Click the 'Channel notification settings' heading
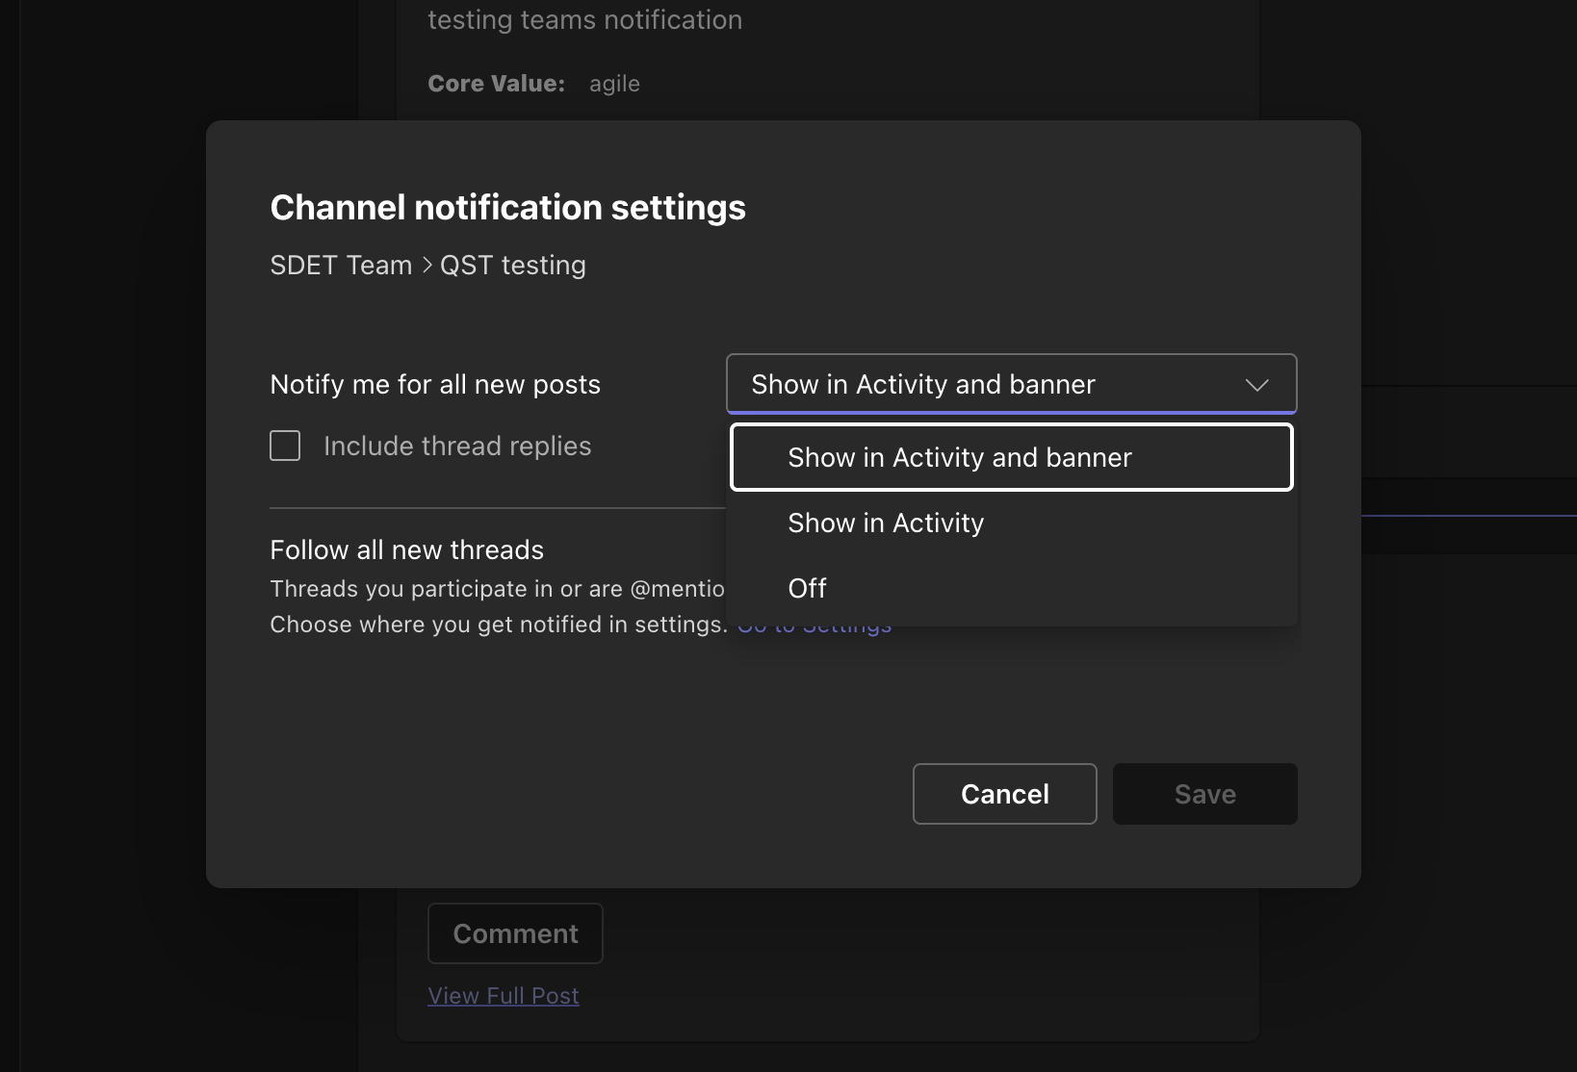Image resolution: width=1577 pixels, height=1072 pixels. click(507, 208)
